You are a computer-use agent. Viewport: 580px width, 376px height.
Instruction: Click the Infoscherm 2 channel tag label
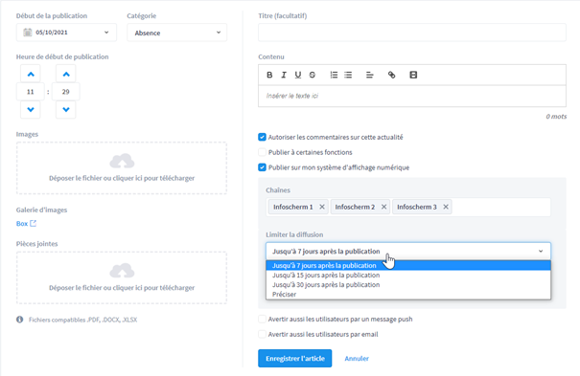coord(355,207)
